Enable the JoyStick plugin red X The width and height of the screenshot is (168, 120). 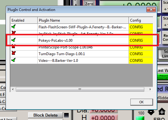pyautogui.click(x=14, y=32)
